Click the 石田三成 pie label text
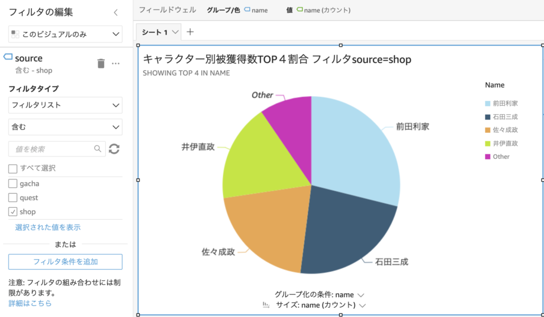This screenshot has height=317, width=544. [x=392, y=262]
